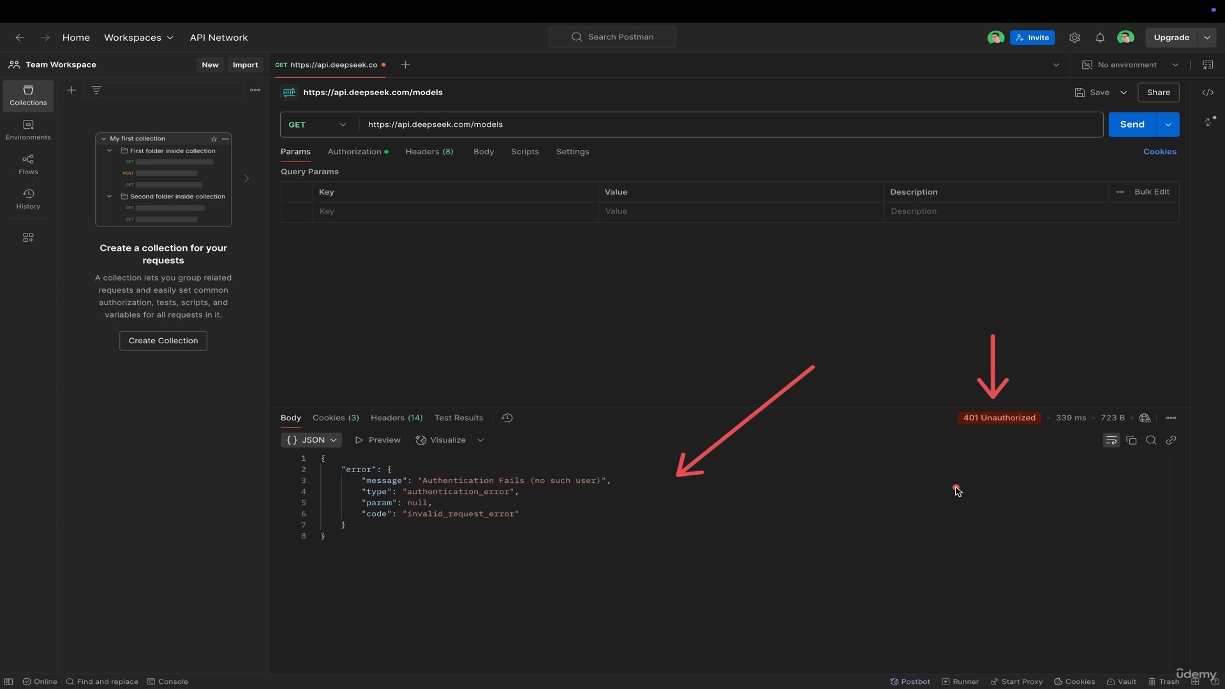Go to API Network
This screenshot has height=689, width=1225.
219,38
